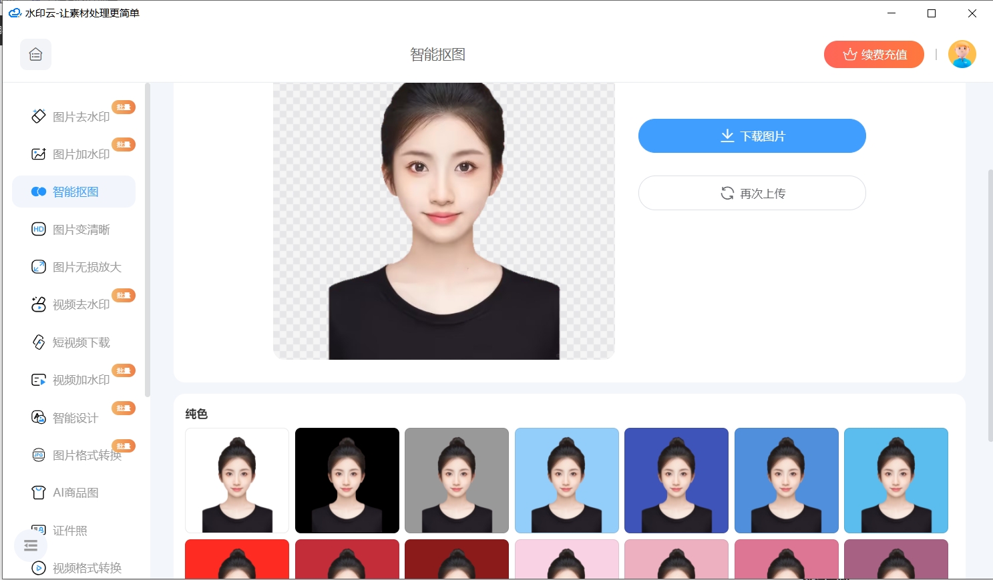This screenshot has width=993, height=580.
Task: Click the 视频加水印 sidebar icon
Action: coord(39,380)
